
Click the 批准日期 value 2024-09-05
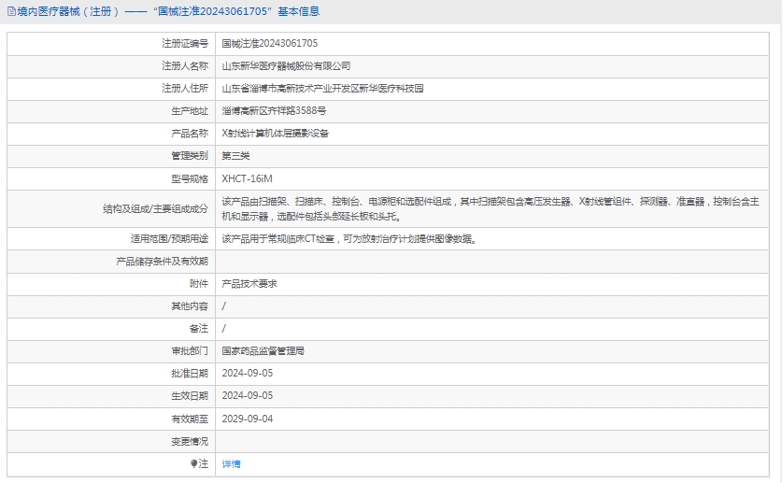click(247, 374)
